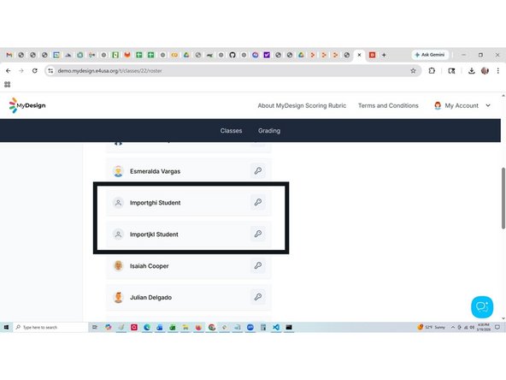Click Importghi Student placeholder avatar
Image resolution: width=506 pixels, height=380 pixels.
coord(119,203)
